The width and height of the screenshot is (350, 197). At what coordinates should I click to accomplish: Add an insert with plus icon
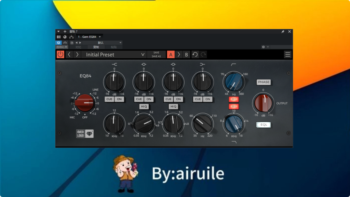click(x=65, y=31)
